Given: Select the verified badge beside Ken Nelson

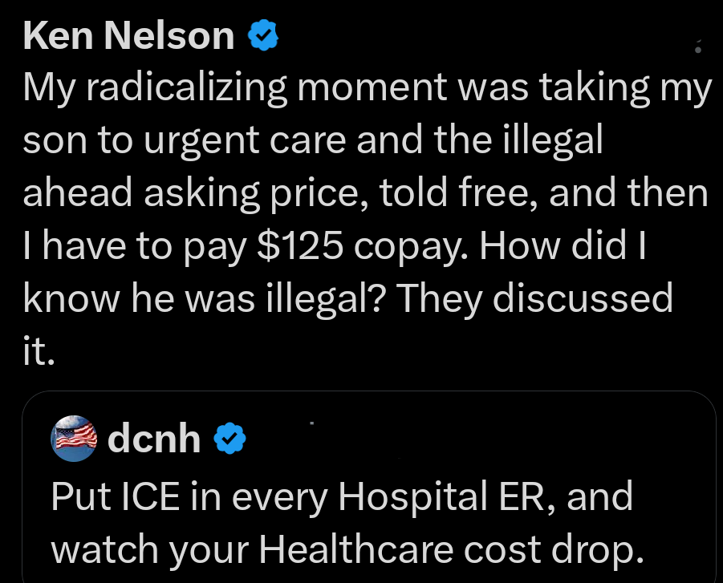Looking at the screenshot, I should [x=262, y=34].
